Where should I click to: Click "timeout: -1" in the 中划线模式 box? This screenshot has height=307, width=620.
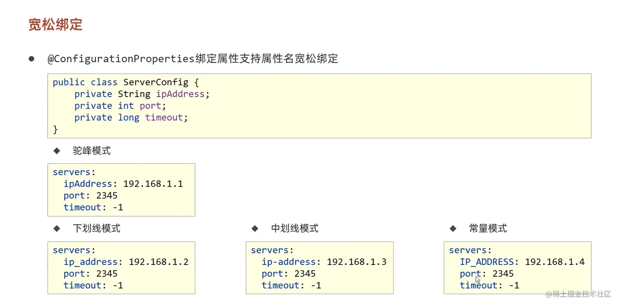pyautogui.click(x=291, y=286)
